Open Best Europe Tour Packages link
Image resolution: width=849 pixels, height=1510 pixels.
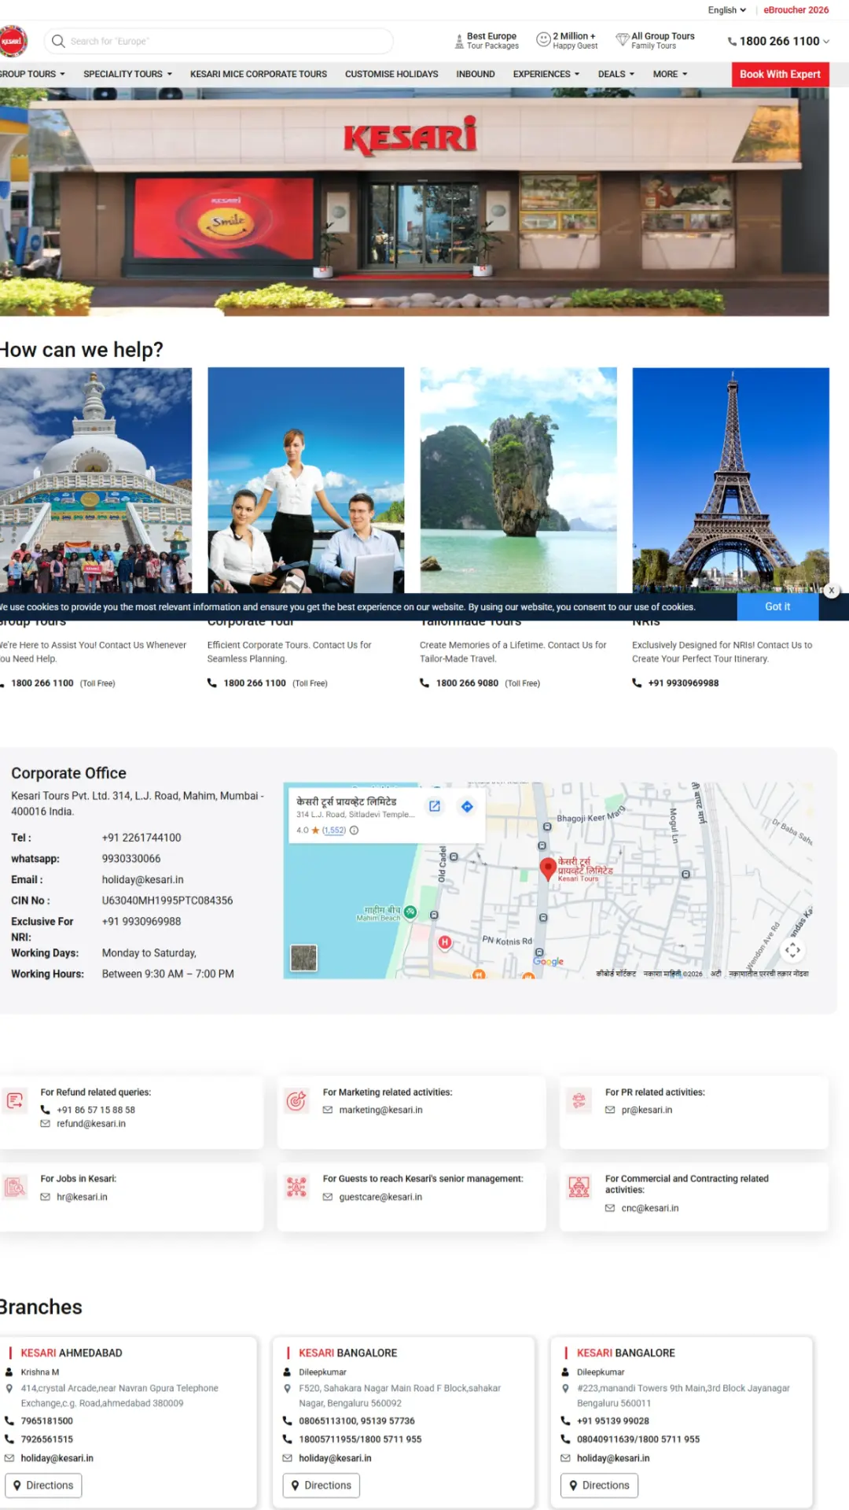pos(487,41)
